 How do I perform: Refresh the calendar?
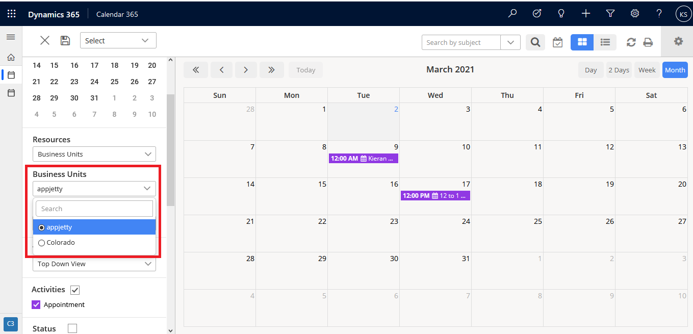pos(631,42)
